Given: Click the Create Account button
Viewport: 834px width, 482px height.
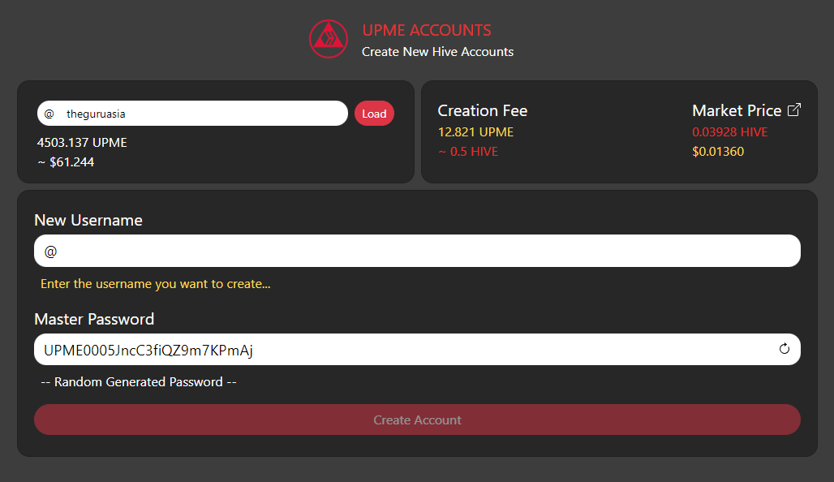Looking at the screenshot, I should tap(417, 420).
